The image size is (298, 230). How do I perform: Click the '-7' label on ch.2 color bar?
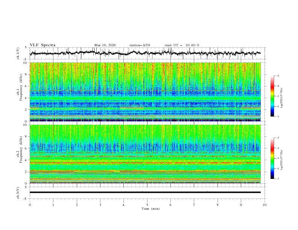point(278,179)
